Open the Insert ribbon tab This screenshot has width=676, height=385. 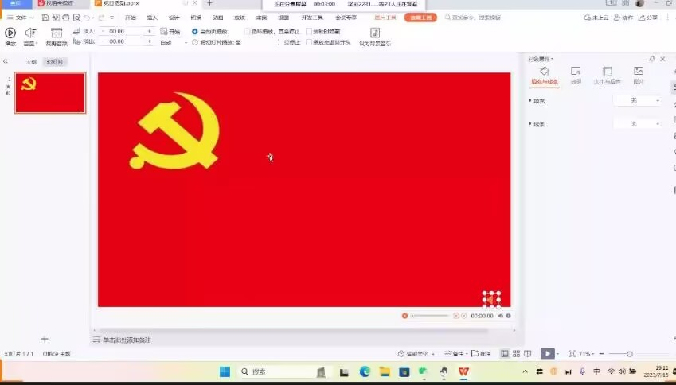pos(152,17)
